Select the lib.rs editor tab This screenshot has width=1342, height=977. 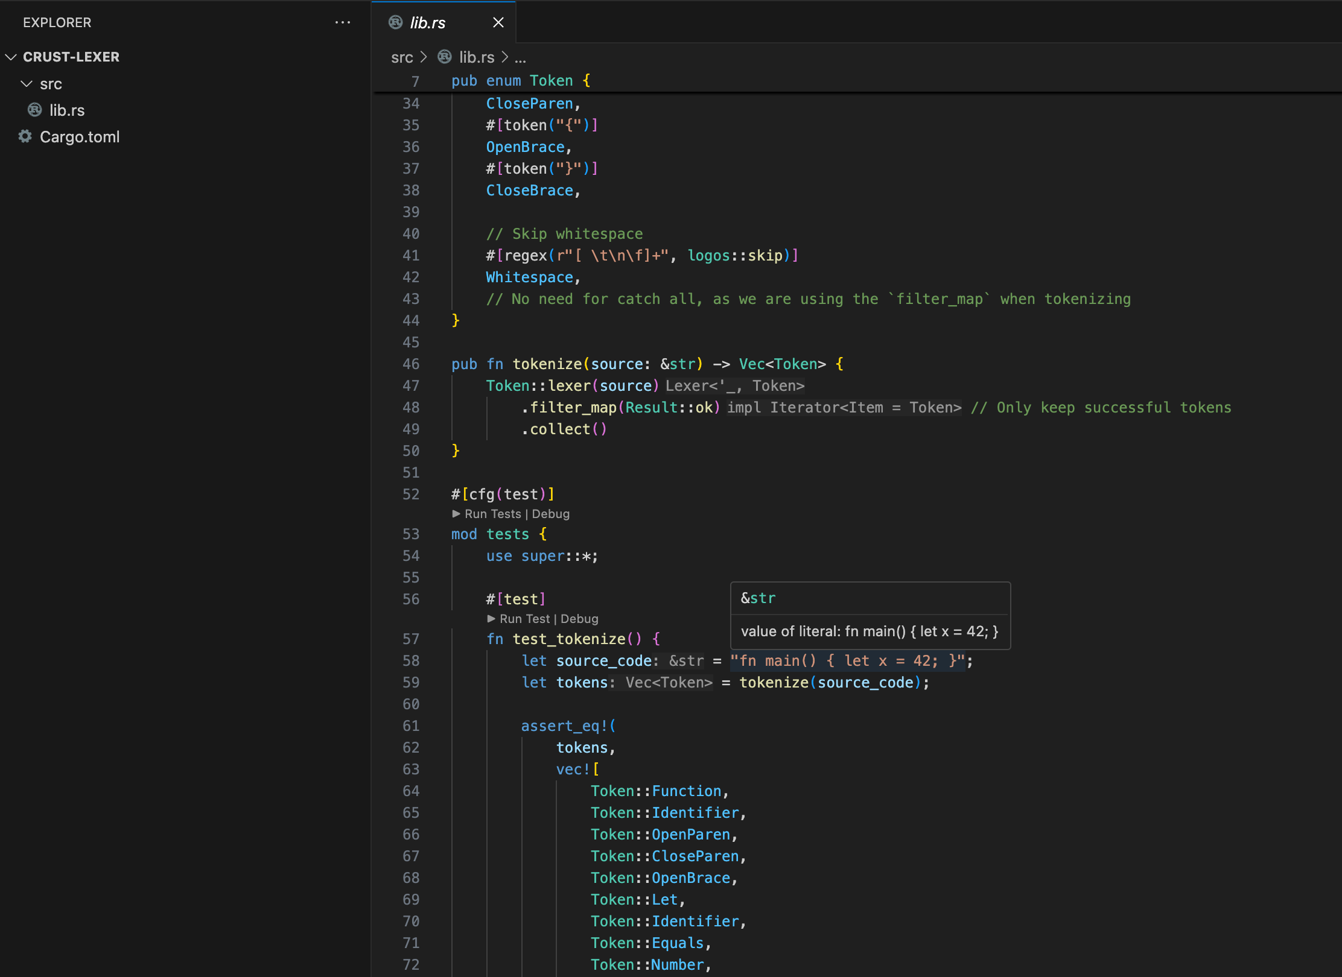tap(428, 22)
